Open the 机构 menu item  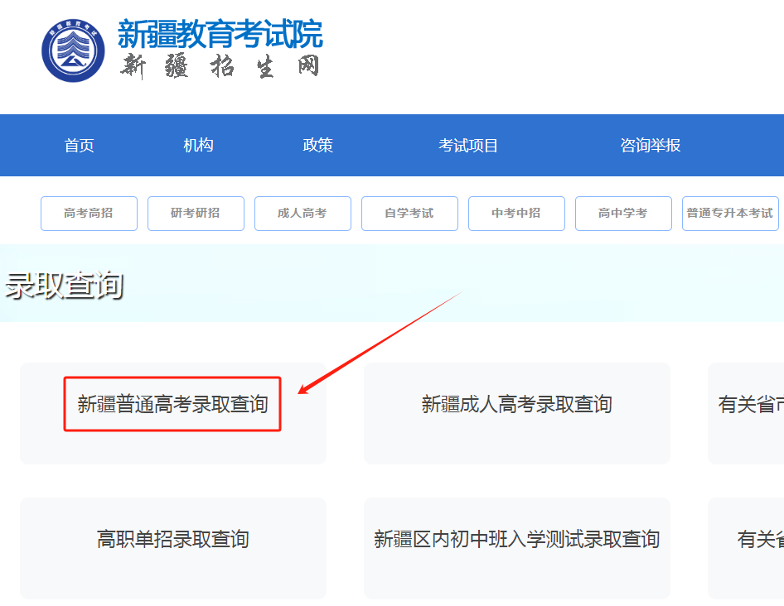coord(198,146)
